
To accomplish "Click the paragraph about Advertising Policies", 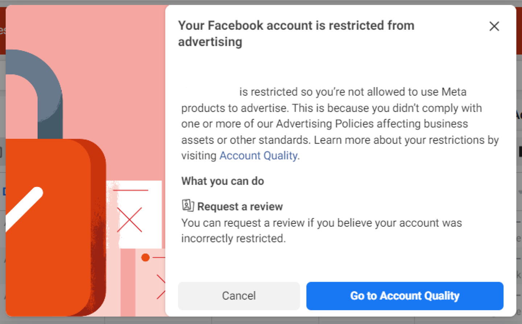I will pos(340,124).
